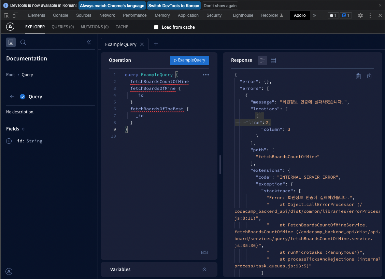The height and width of the screenshot is (279, 385).
Task: Open the three-dot menu in the operation editor
Action: pos(205,74)
